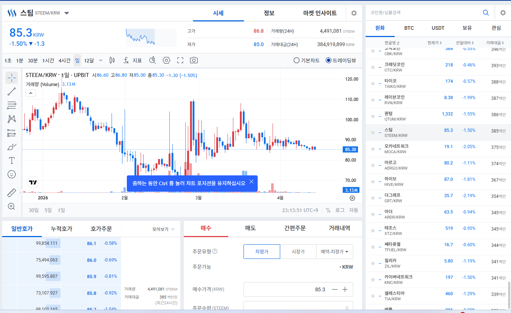Screen dimensions: 511x313
Task: Open the 매도 sell tab
Action: [x=250, y=228]
